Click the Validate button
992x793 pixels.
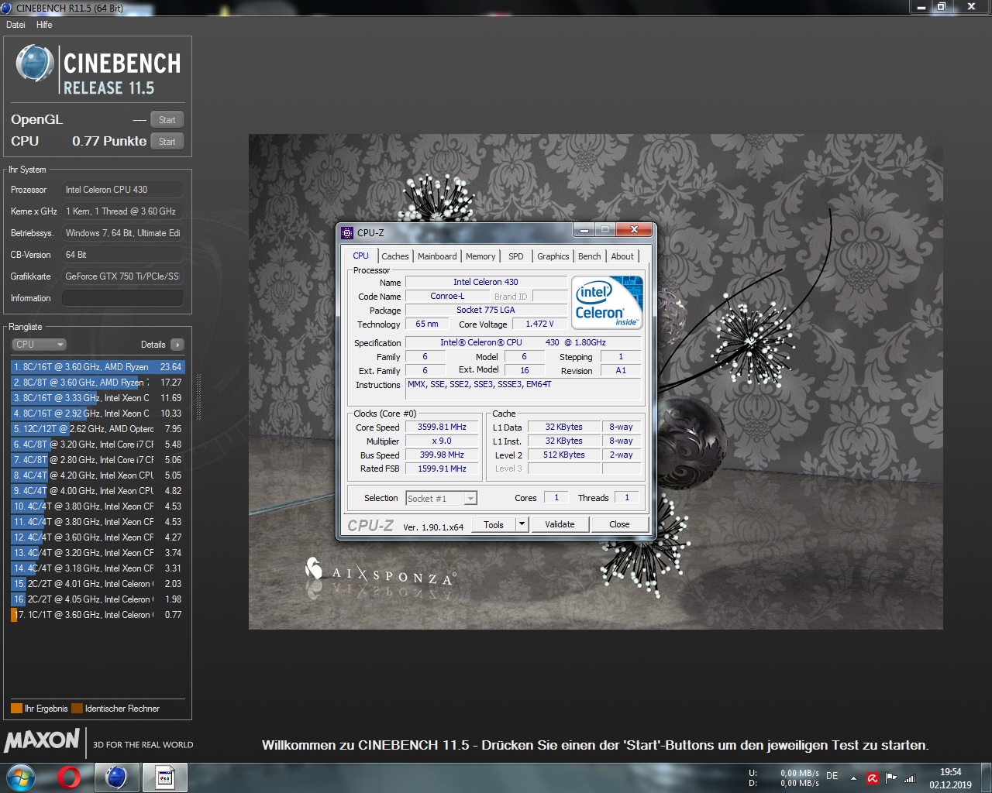coord(560,524)
